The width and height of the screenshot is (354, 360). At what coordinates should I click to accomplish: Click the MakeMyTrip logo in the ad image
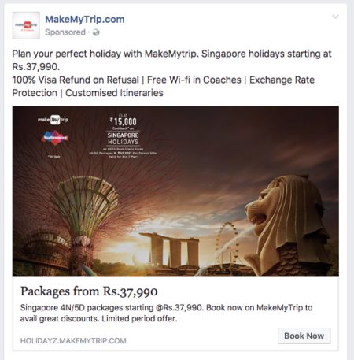click(53, 120)
